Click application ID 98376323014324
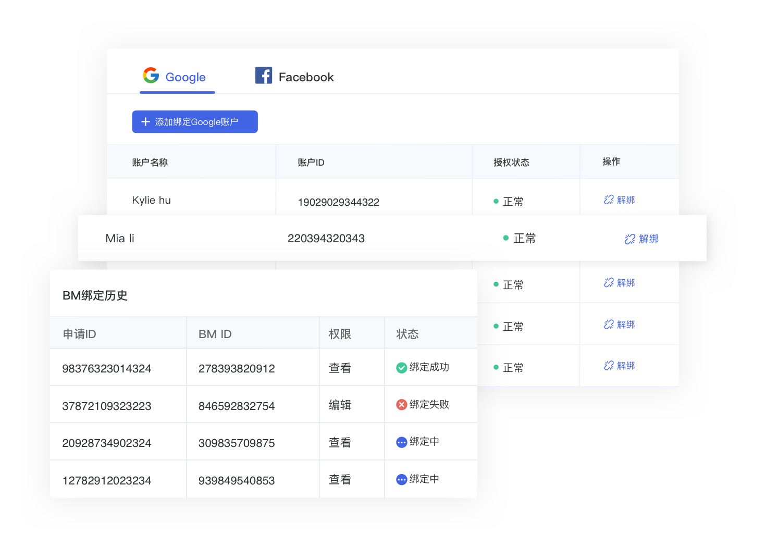The height and width of the screenshot is (548, 766). 107,369
